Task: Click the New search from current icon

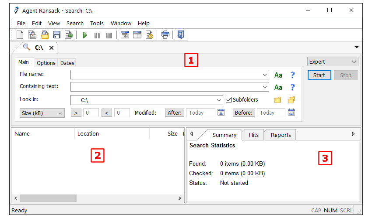Action: (32, 35)
